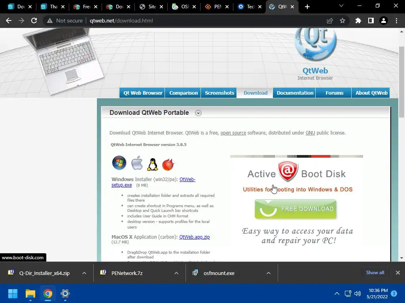Click the scrollbar down arrow
405x303 pixels.
click(x=401, y=258)
